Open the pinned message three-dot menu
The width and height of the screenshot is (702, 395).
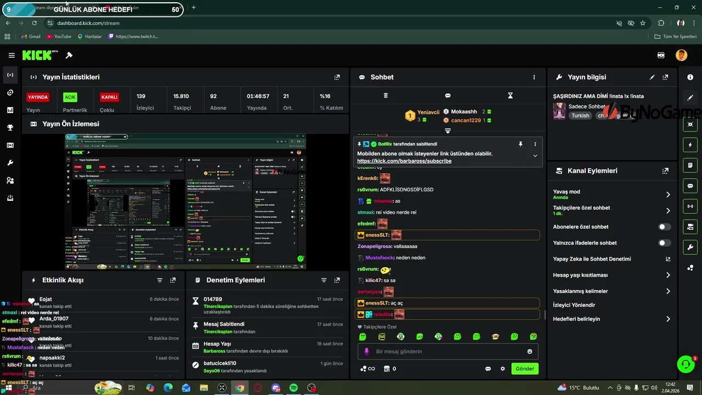535,144
